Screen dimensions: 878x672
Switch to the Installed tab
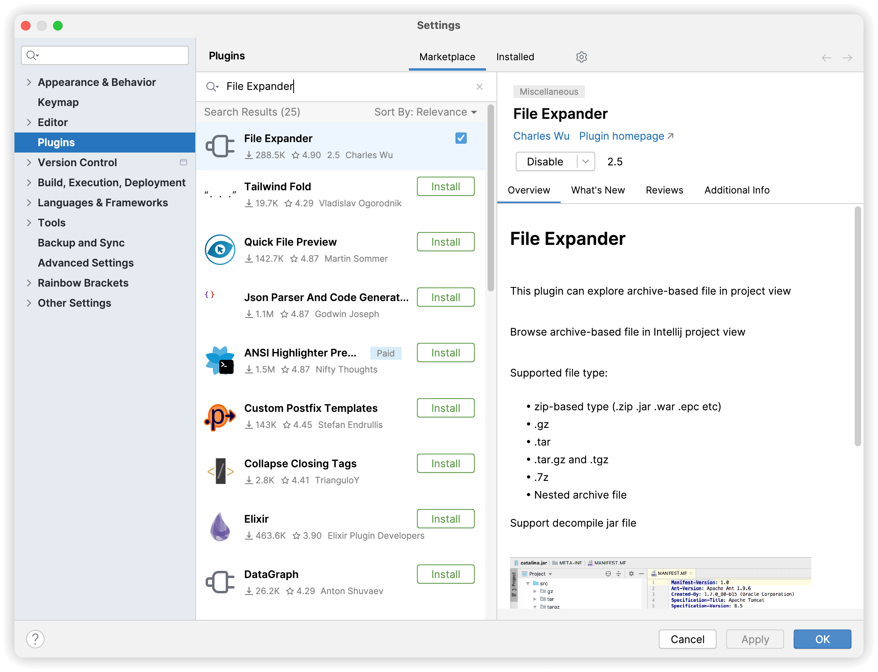click(515, 57)
